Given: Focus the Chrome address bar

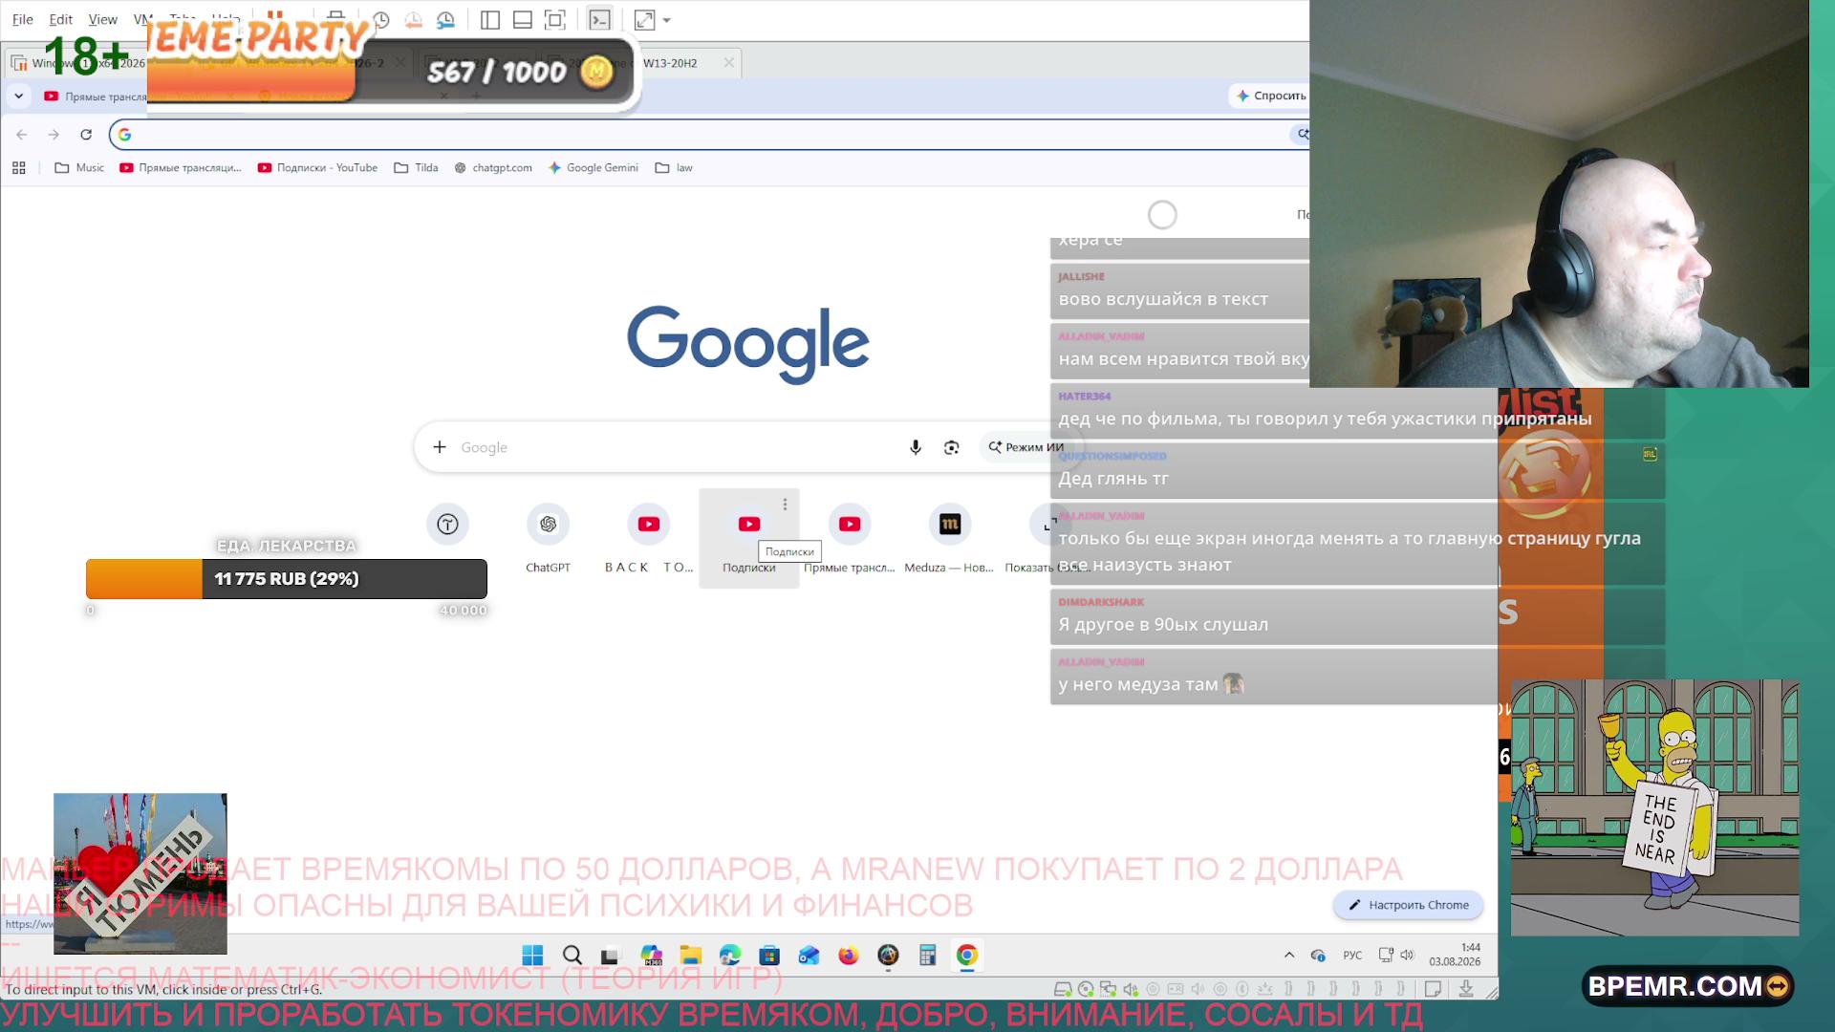Looking at the screenshot, I should click(x=707, y=135).
